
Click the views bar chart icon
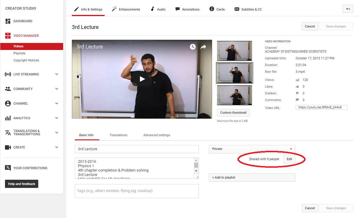pos(298,80)
